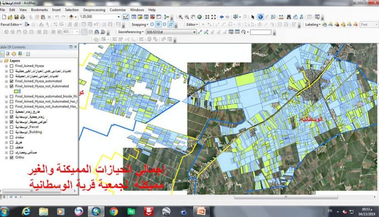Image resolution: width=379 pixels, height=217 pixels.
Task: Click the Parcel Editor button
Action: point(11,24)
